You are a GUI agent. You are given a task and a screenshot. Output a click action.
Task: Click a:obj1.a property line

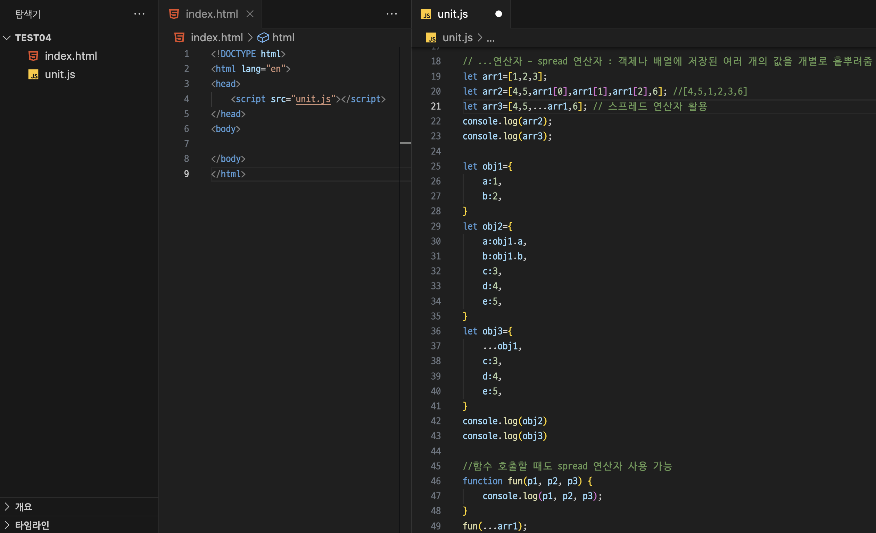(x=504, y=241)
